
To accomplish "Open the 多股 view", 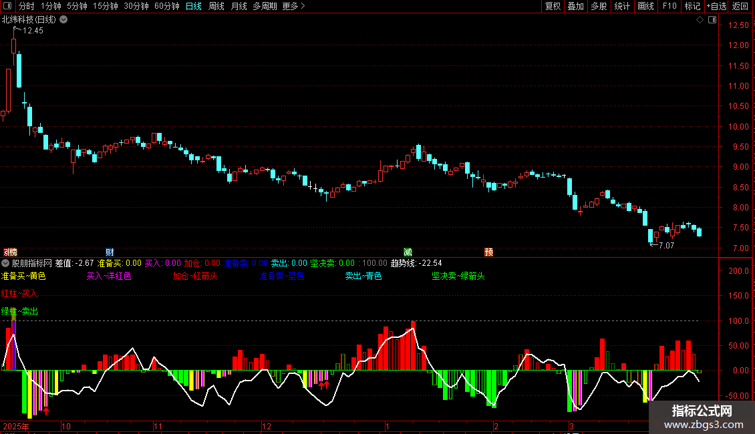I will (x=599, y=6).
